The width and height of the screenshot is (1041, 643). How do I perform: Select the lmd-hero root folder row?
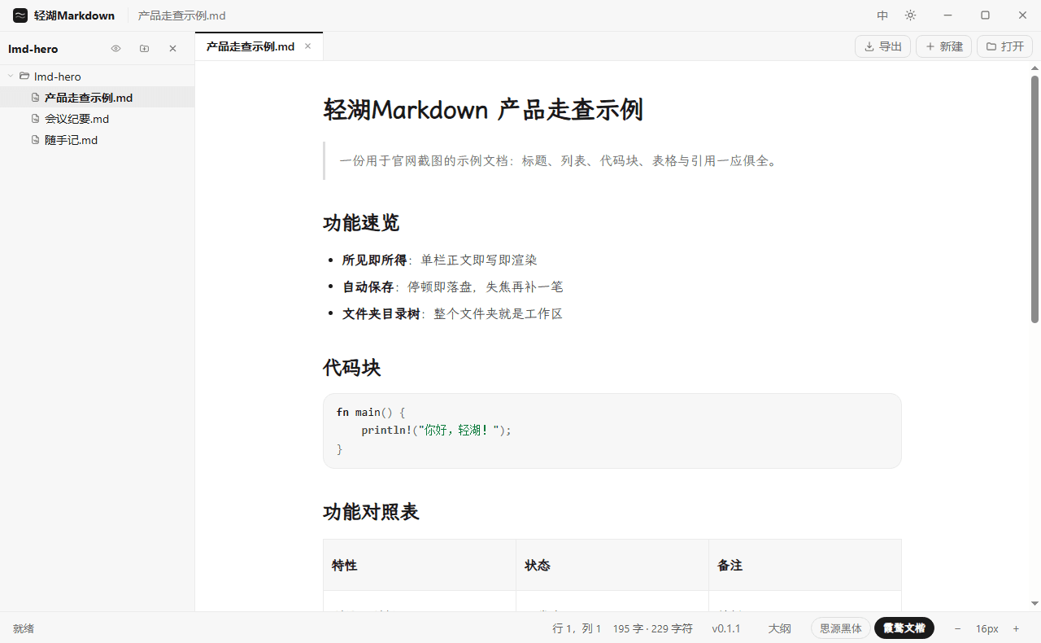tap(98, 77)
